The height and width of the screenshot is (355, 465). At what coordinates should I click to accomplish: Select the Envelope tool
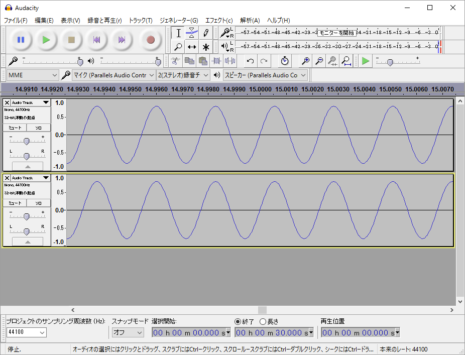coord(192,33)
